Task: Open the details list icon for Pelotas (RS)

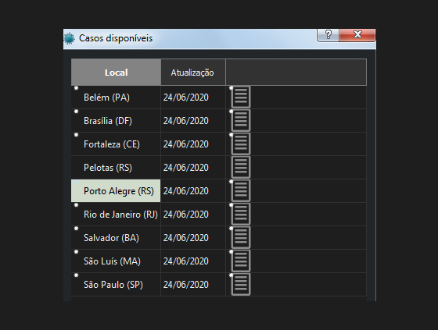Action: click(x=241, y=167)
